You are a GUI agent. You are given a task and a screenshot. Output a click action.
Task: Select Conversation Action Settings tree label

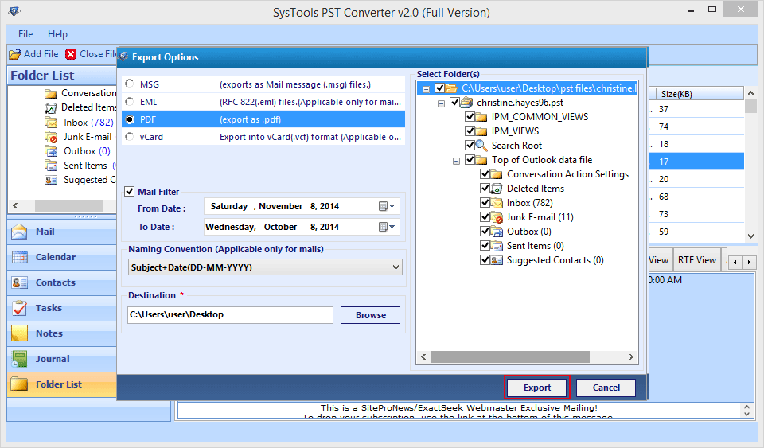tap(567, 174)
